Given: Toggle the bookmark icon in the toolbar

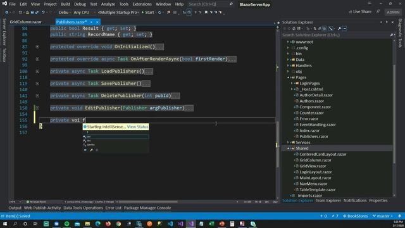Looking at the screenshot, I should coord(206,12).
